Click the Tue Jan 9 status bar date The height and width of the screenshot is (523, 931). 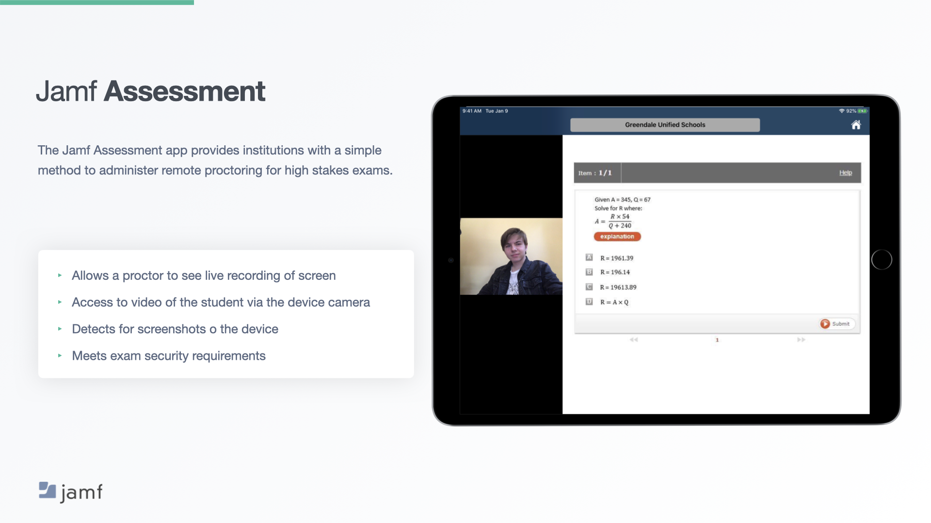497,111
